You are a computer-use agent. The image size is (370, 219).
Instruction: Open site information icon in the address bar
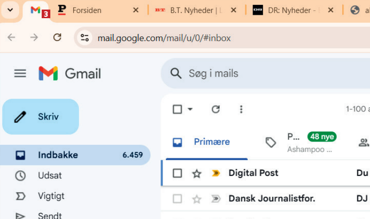(84, 38)
